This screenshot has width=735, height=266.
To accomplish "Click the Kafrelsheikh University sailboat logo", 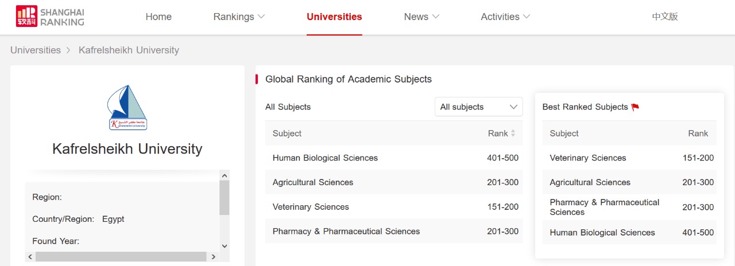I will pos(127,107).
